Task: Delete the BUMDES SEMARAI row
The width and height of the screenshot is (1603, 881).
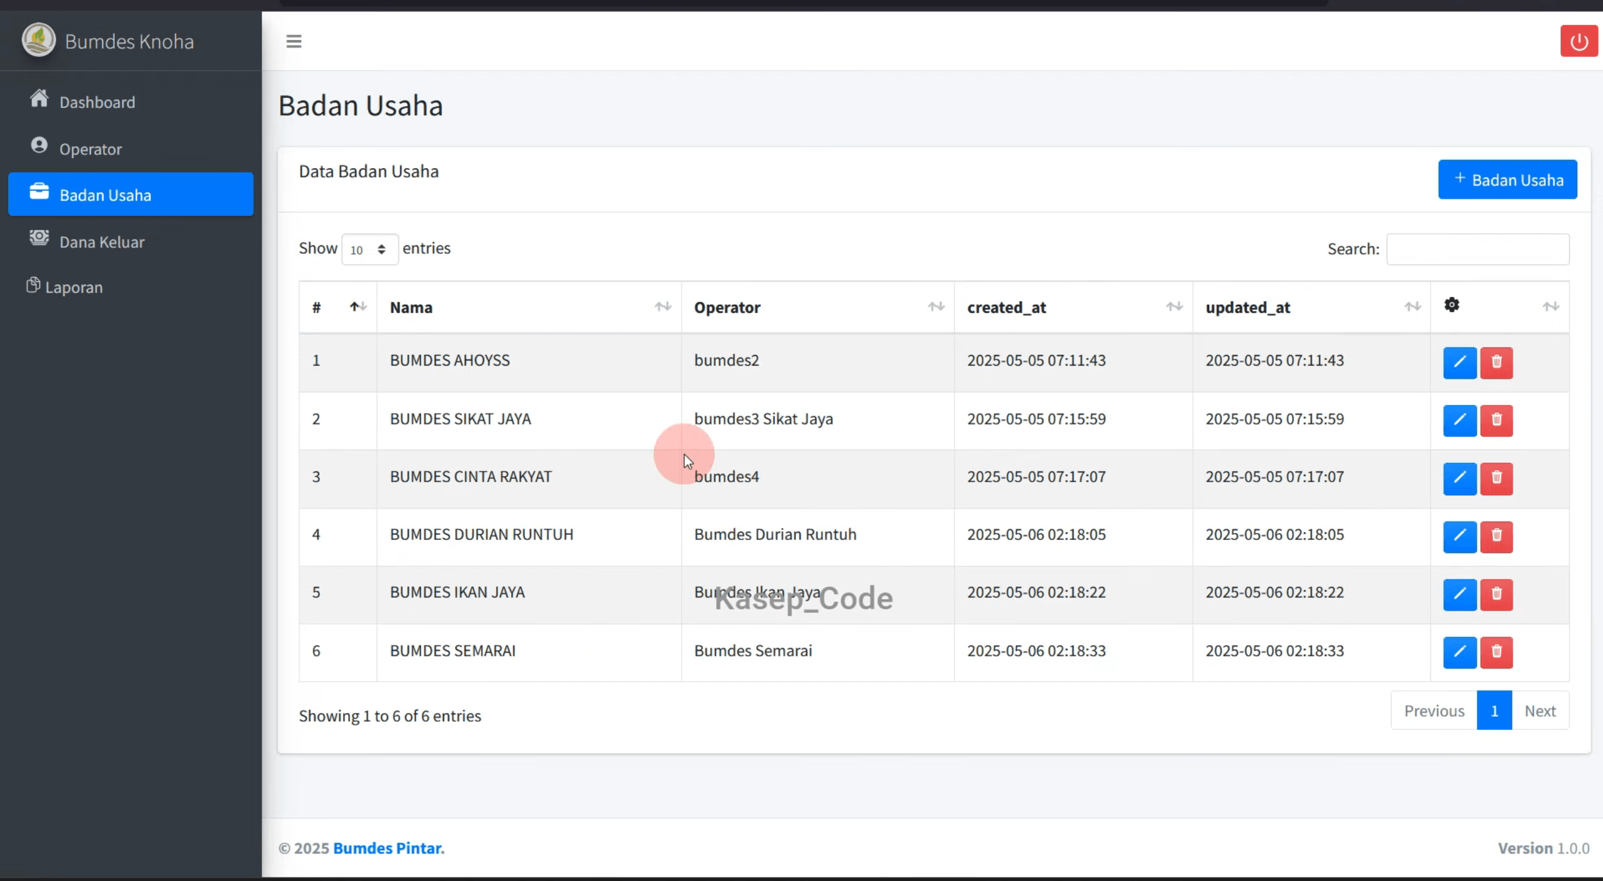Action: tap(1496, 652)
